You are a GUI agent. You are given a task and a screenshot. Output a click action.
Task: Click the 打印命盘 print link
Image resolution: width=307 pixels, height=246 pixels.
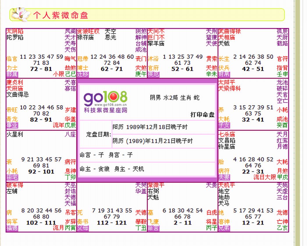tap(202, 114)
